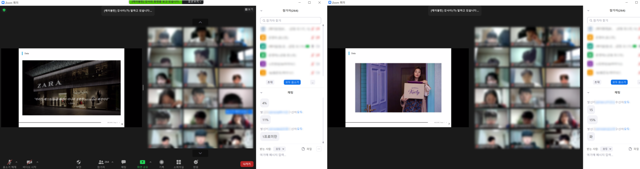Viewport: 640px width, 169px height.
Task: Click 초대 invite button in left window
Action: coord(270,82)
